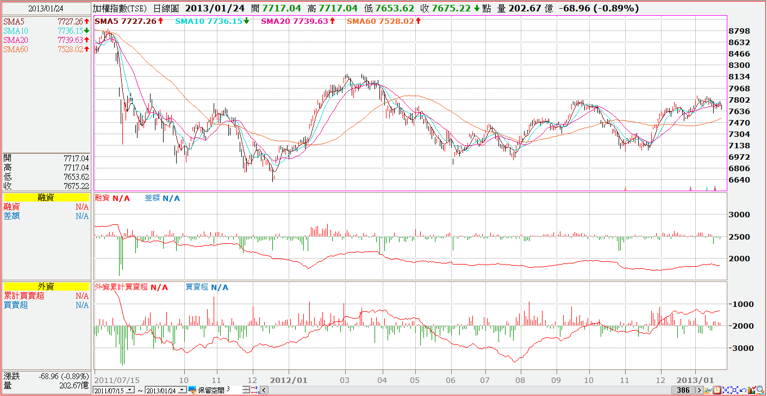Click the 2012/01 timeline label

point(289,380)
